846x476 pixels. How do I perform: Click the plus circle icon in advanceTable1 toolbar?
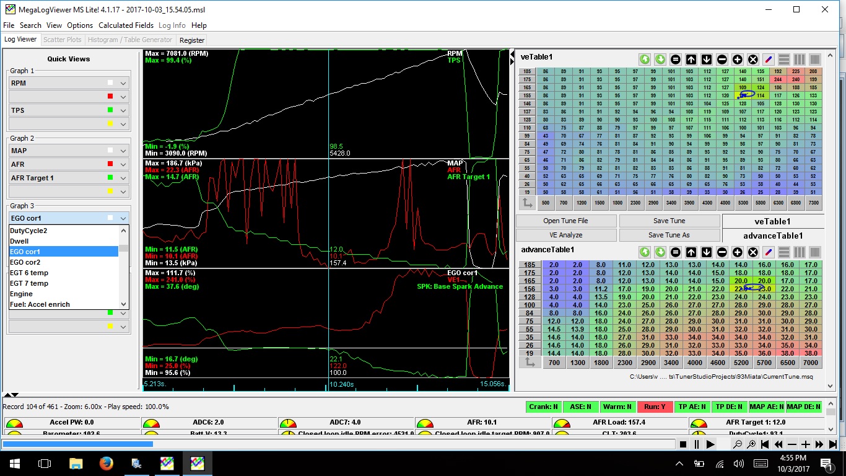[738, 252]
